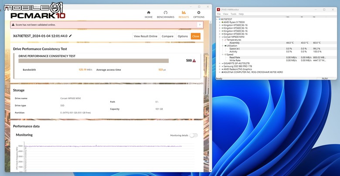Click the warning icon in the validation banner

[x=13, y=25]
